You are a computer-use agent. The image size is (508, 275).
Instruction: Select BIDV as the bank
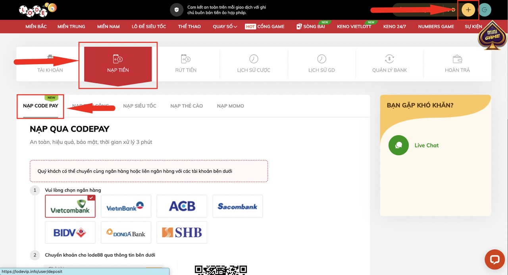[x=70, y=232]
